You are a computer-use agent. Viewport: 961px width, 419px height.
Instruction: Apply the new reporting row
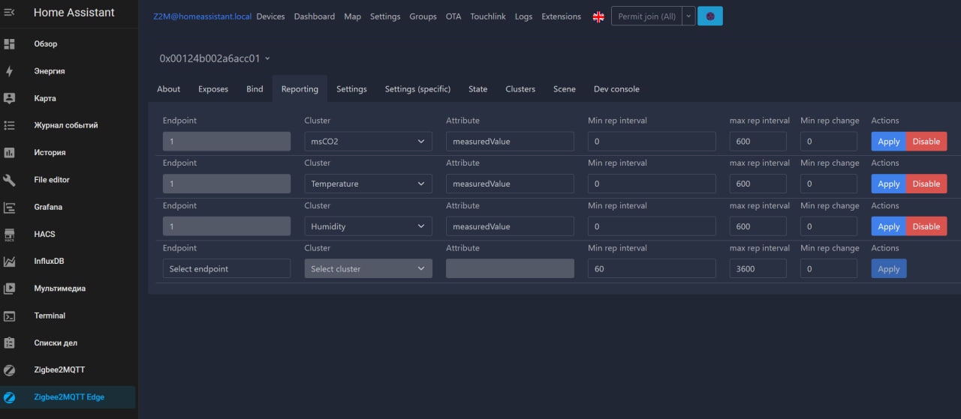[x=888, y=268]
